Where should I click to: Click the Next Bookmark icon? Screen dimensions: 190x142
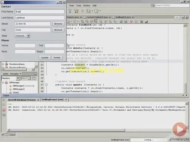click(x=110, y=21)
